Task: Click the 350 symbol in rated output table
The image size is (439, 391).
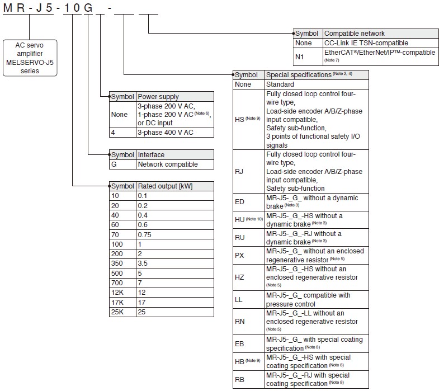Action: tap(122, 262)
